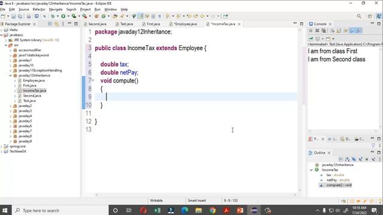Toggle Word Wrap in Console toolbar

(345, 30)
